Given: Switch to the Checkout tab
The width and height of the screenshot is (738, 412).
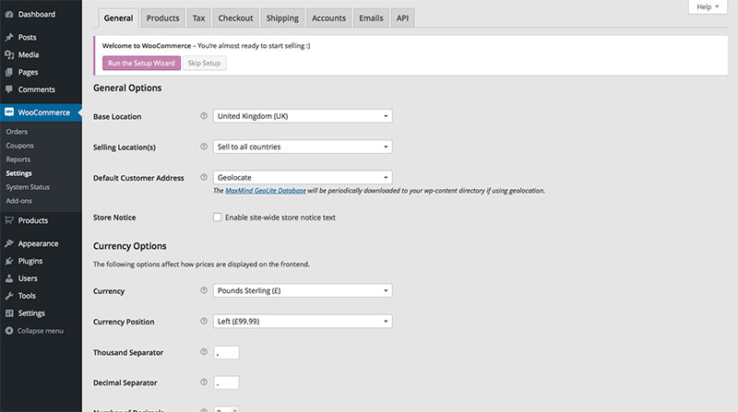Looking at the screenshot, I should pyautogui.click(x=235, y=18).
